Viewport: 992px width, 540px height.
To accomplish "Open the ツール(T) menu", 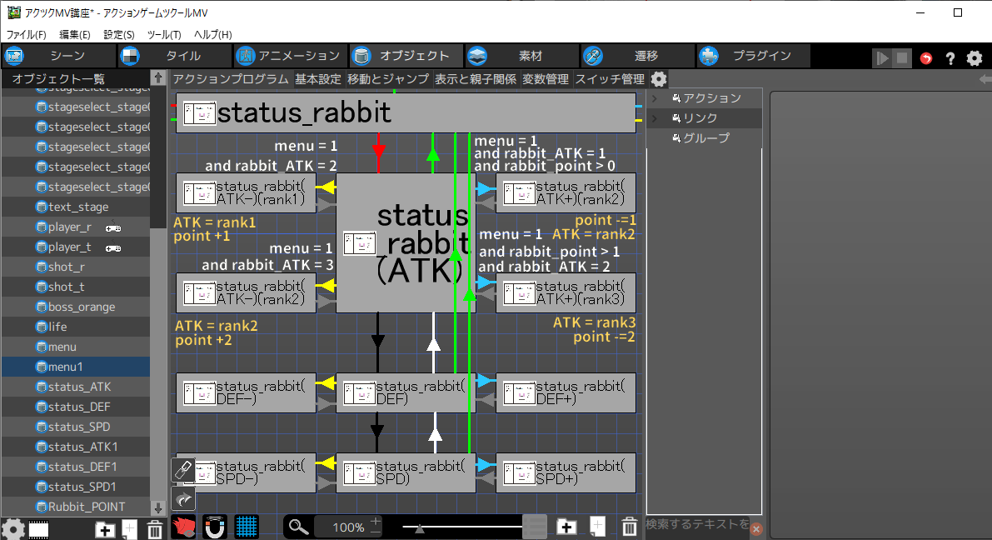I will coord(163,34).
